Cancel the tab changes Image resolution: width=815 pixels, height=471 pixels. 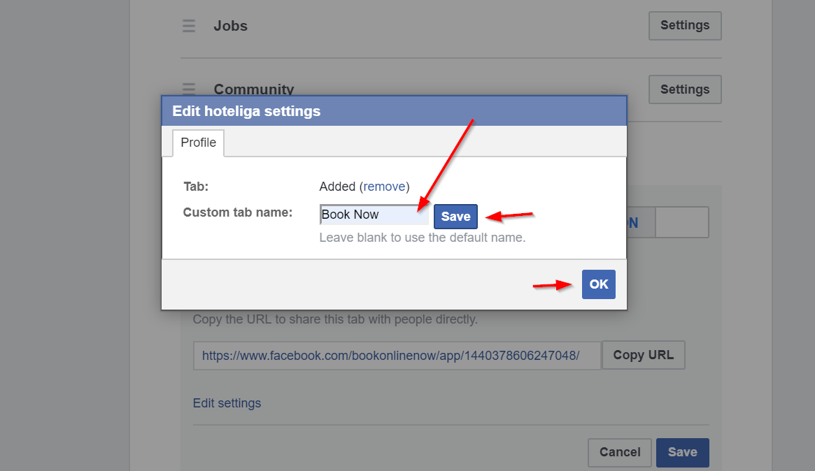point(619,452)
